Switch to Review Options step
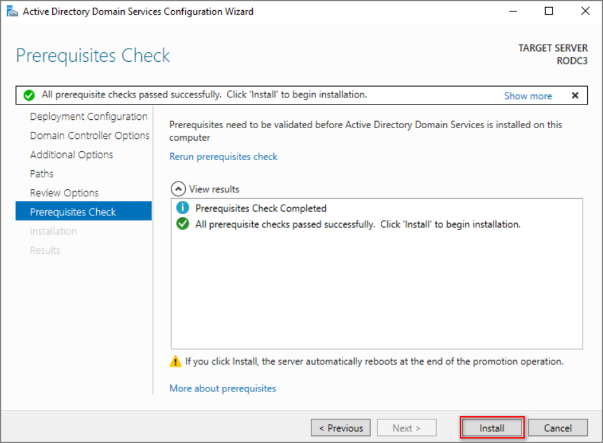603x443 pixels. tap(64, 193)
